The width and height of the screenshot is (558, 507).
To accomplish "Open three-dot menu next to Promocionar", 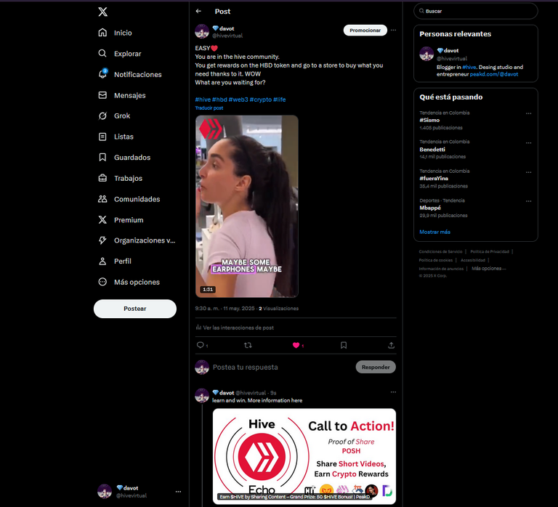I will [x=393, y=31].
